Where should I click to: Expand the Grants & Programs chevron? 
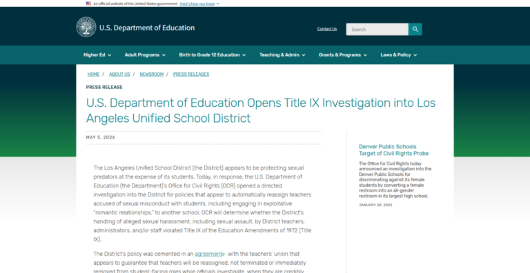pos(365,55)
